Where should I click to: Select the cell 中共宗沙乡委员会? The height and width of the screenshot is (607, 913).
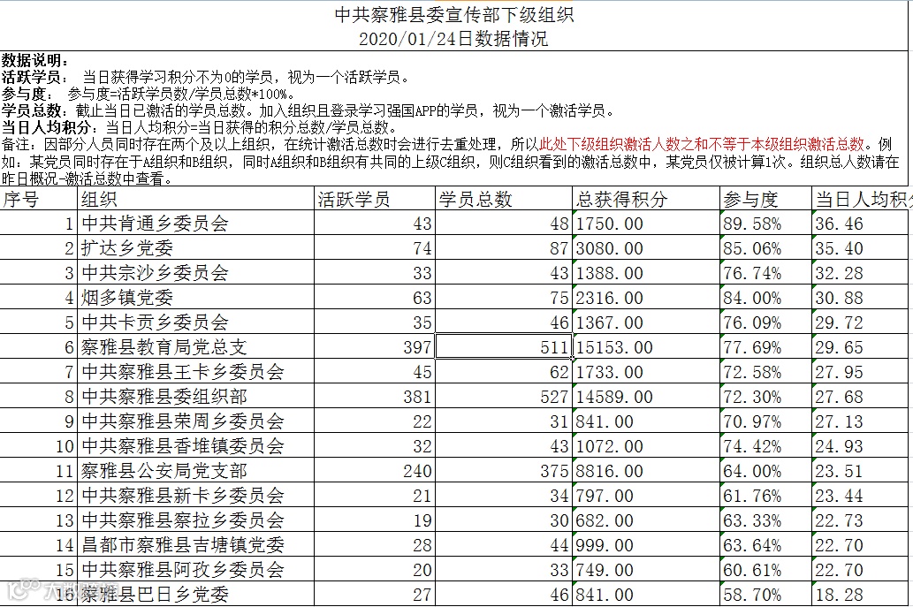click(195, 273)
